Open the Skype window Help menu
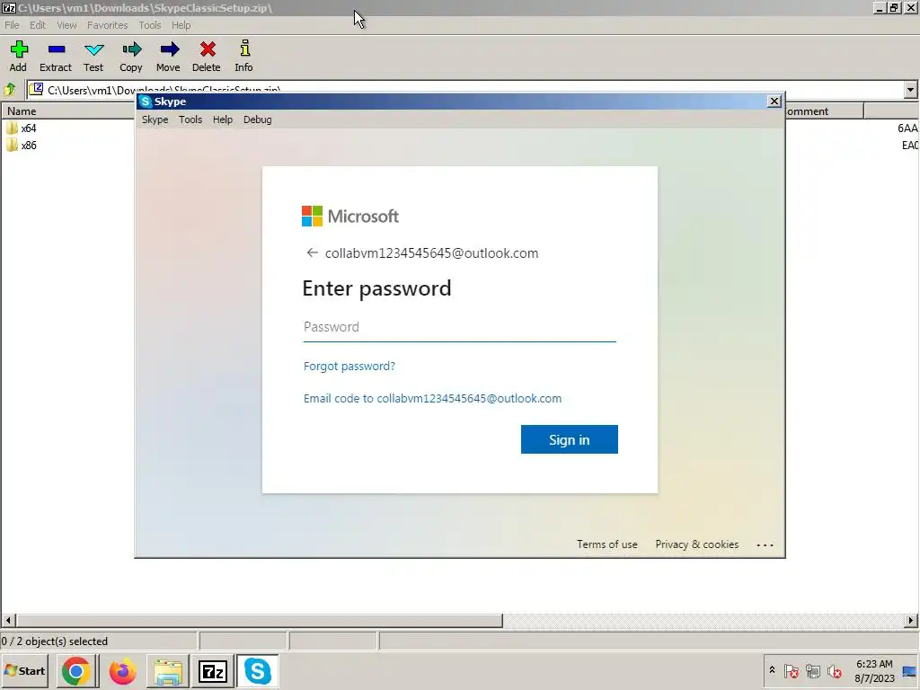The width and height of the screenshot is (920, 690). (223, 119)
